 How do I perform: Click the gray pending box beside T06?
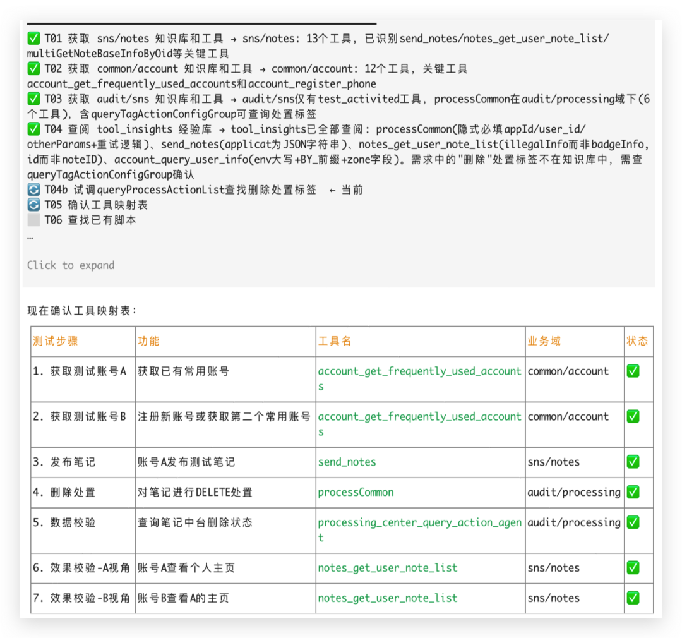[x=33, y=220]
